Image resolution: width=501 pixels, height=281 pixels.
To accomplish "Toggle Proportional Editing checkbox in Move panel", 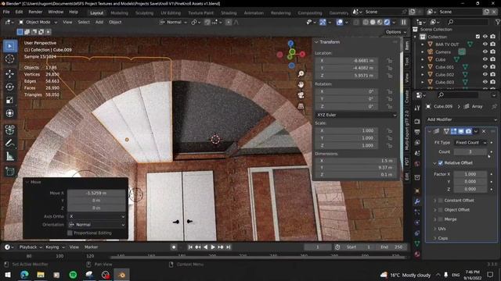I will (x=70, y=233).
